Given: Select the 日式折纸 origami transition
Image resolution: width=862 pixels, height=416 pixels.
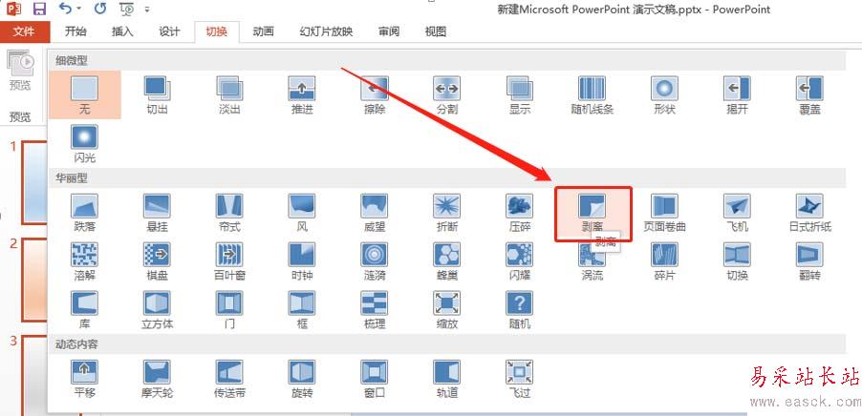Looking at the screenshot, I should click(809, 212).
